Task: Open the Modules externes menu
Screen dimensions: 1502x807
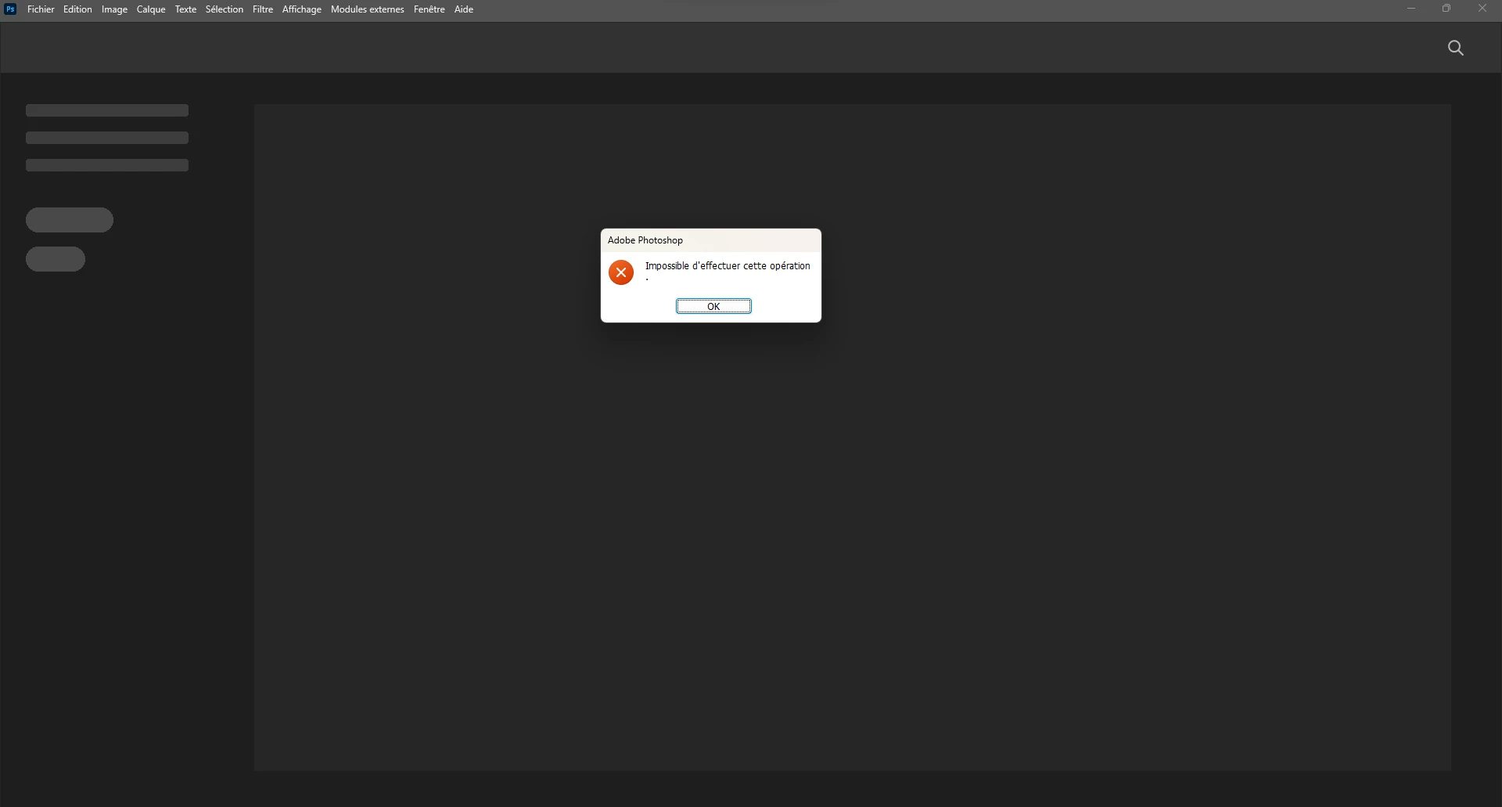Action: click(368, 9)
